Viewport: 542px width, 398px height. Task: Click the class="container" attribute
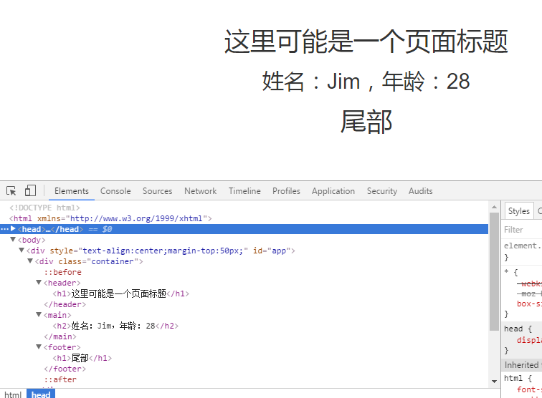pyautogui.click(x=98, y=261)
